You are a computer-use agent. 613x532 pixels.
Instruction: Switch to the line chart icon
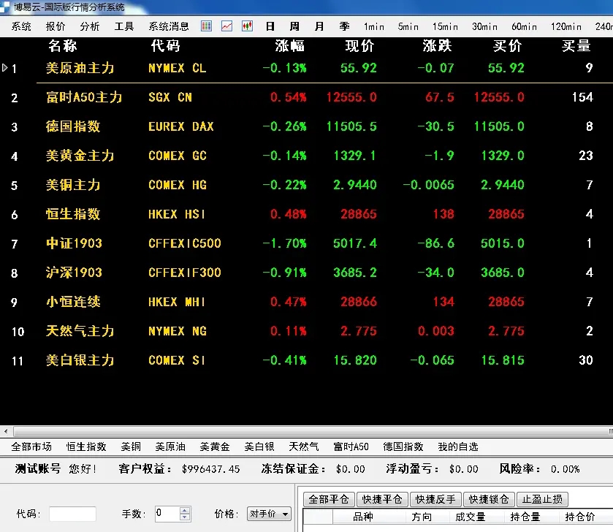pos(226,26)
